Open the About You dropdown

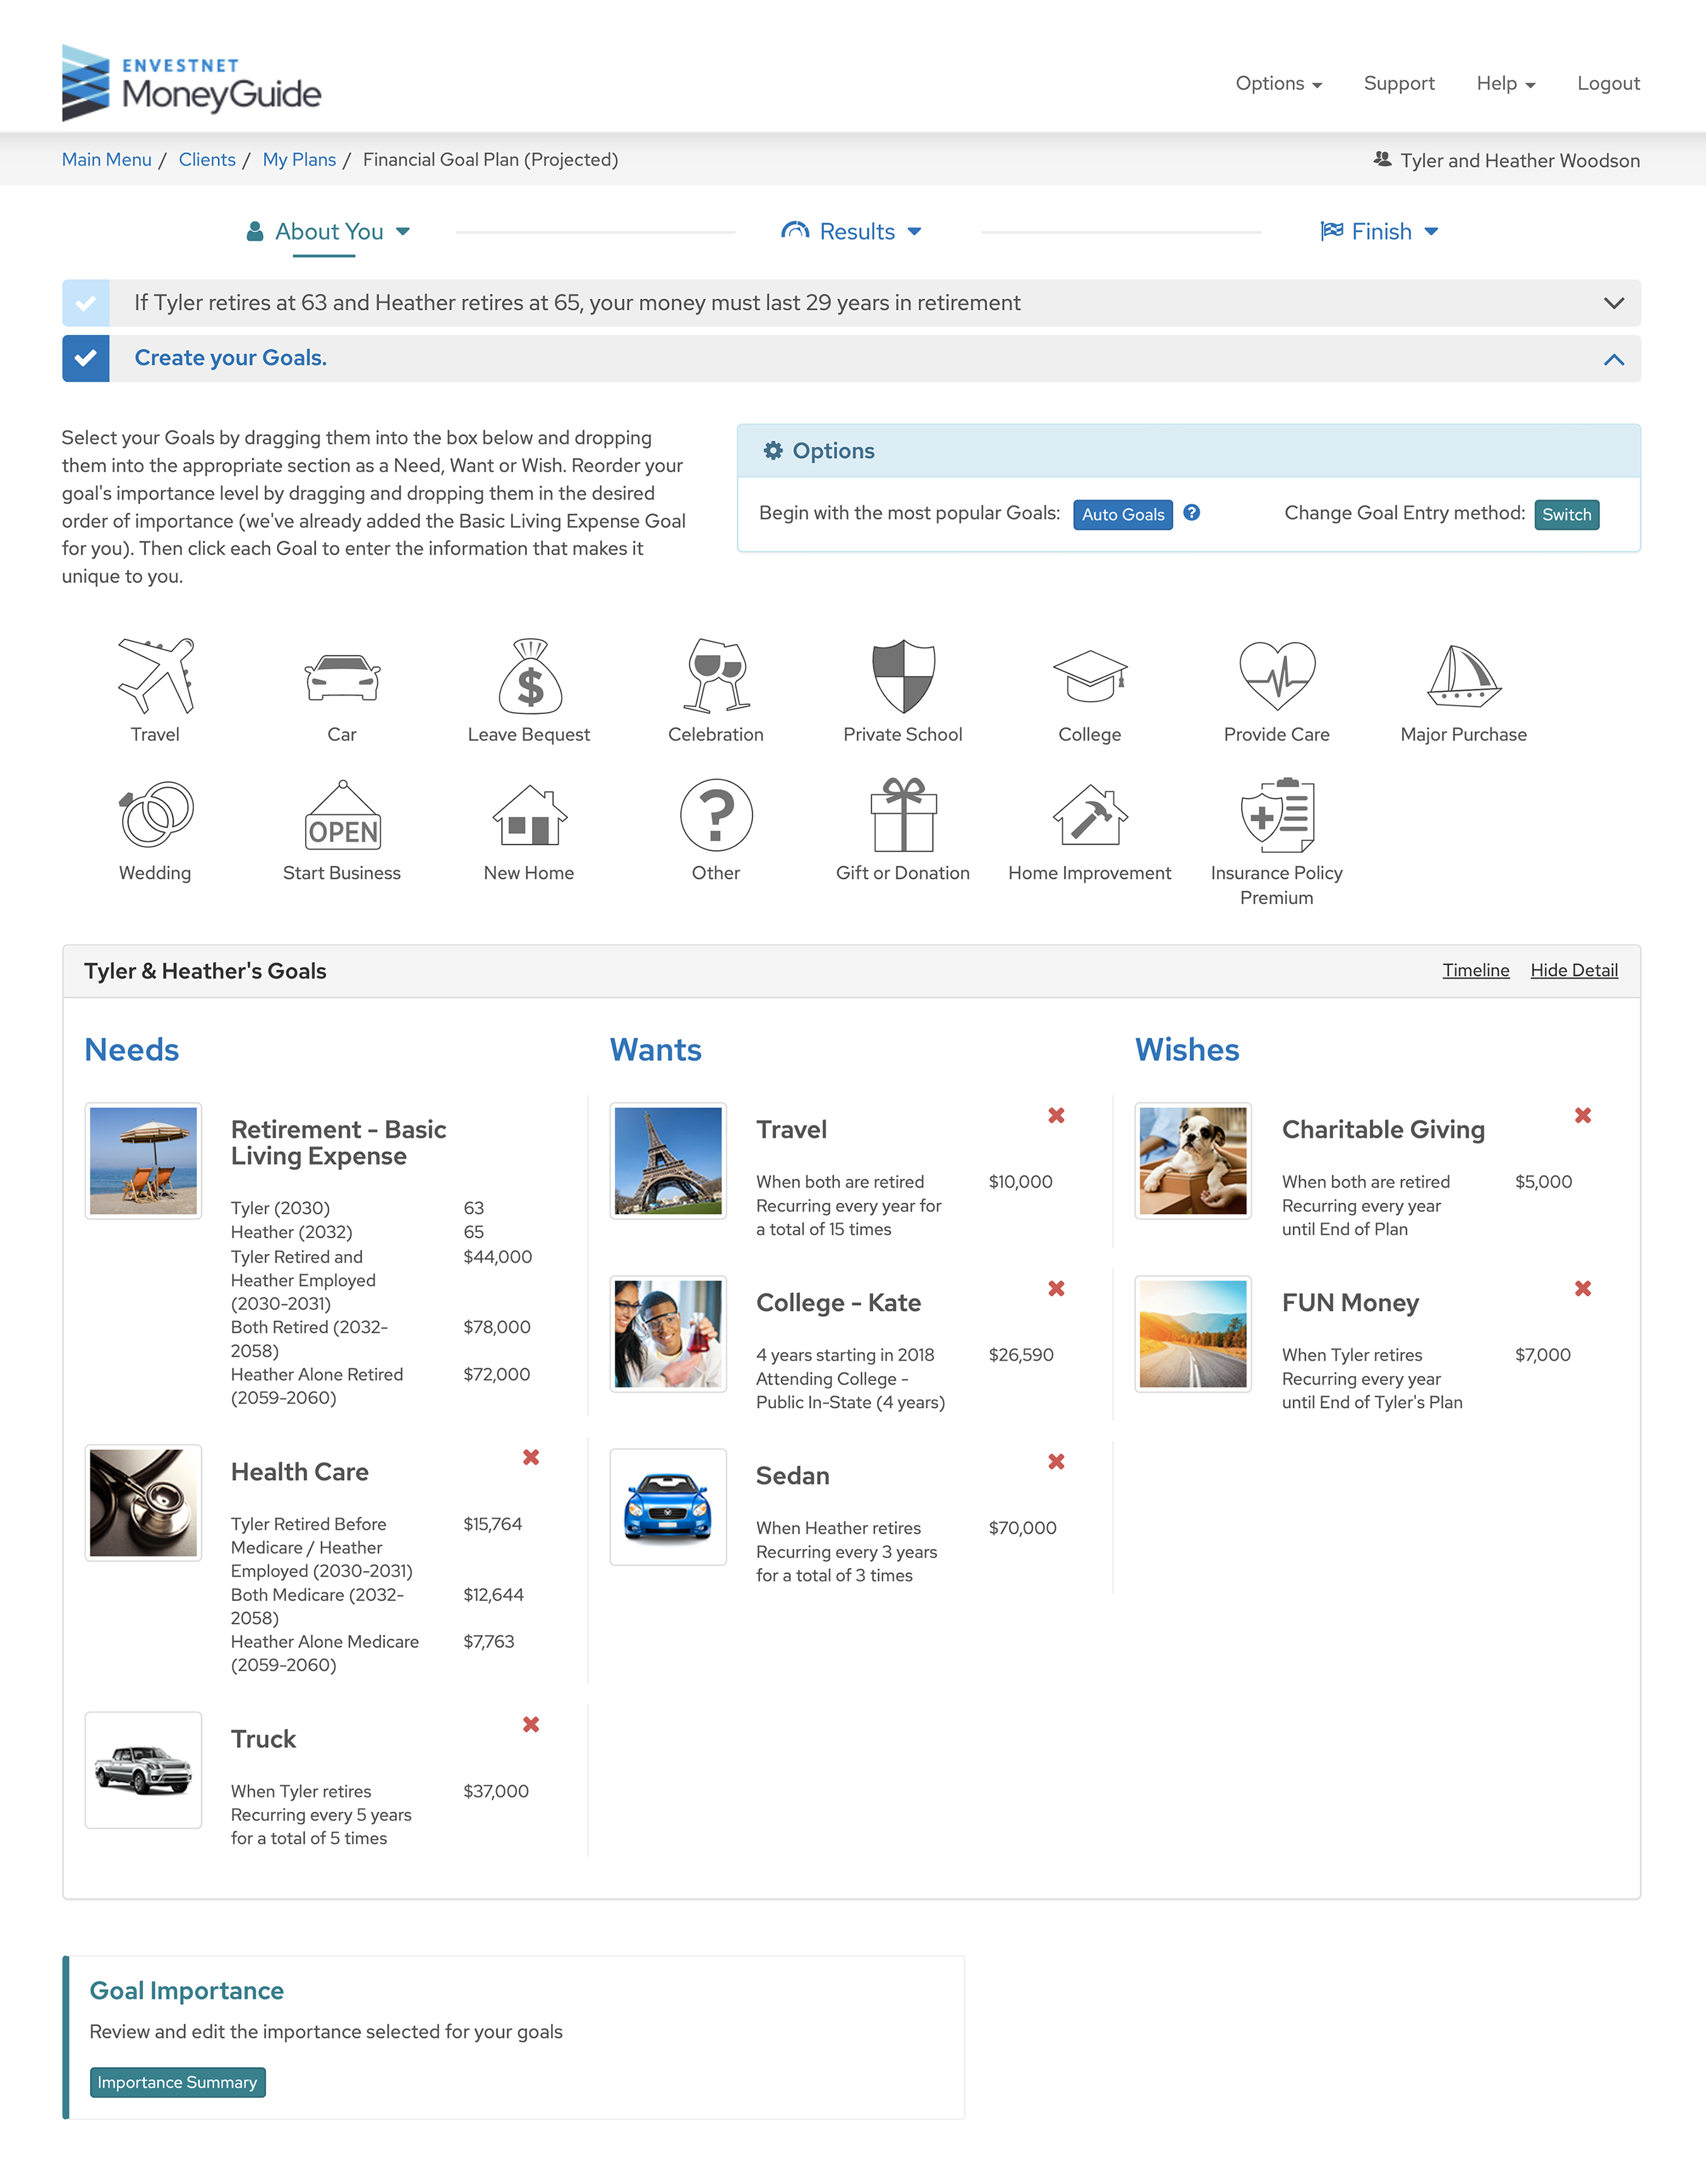coord(328,232)
